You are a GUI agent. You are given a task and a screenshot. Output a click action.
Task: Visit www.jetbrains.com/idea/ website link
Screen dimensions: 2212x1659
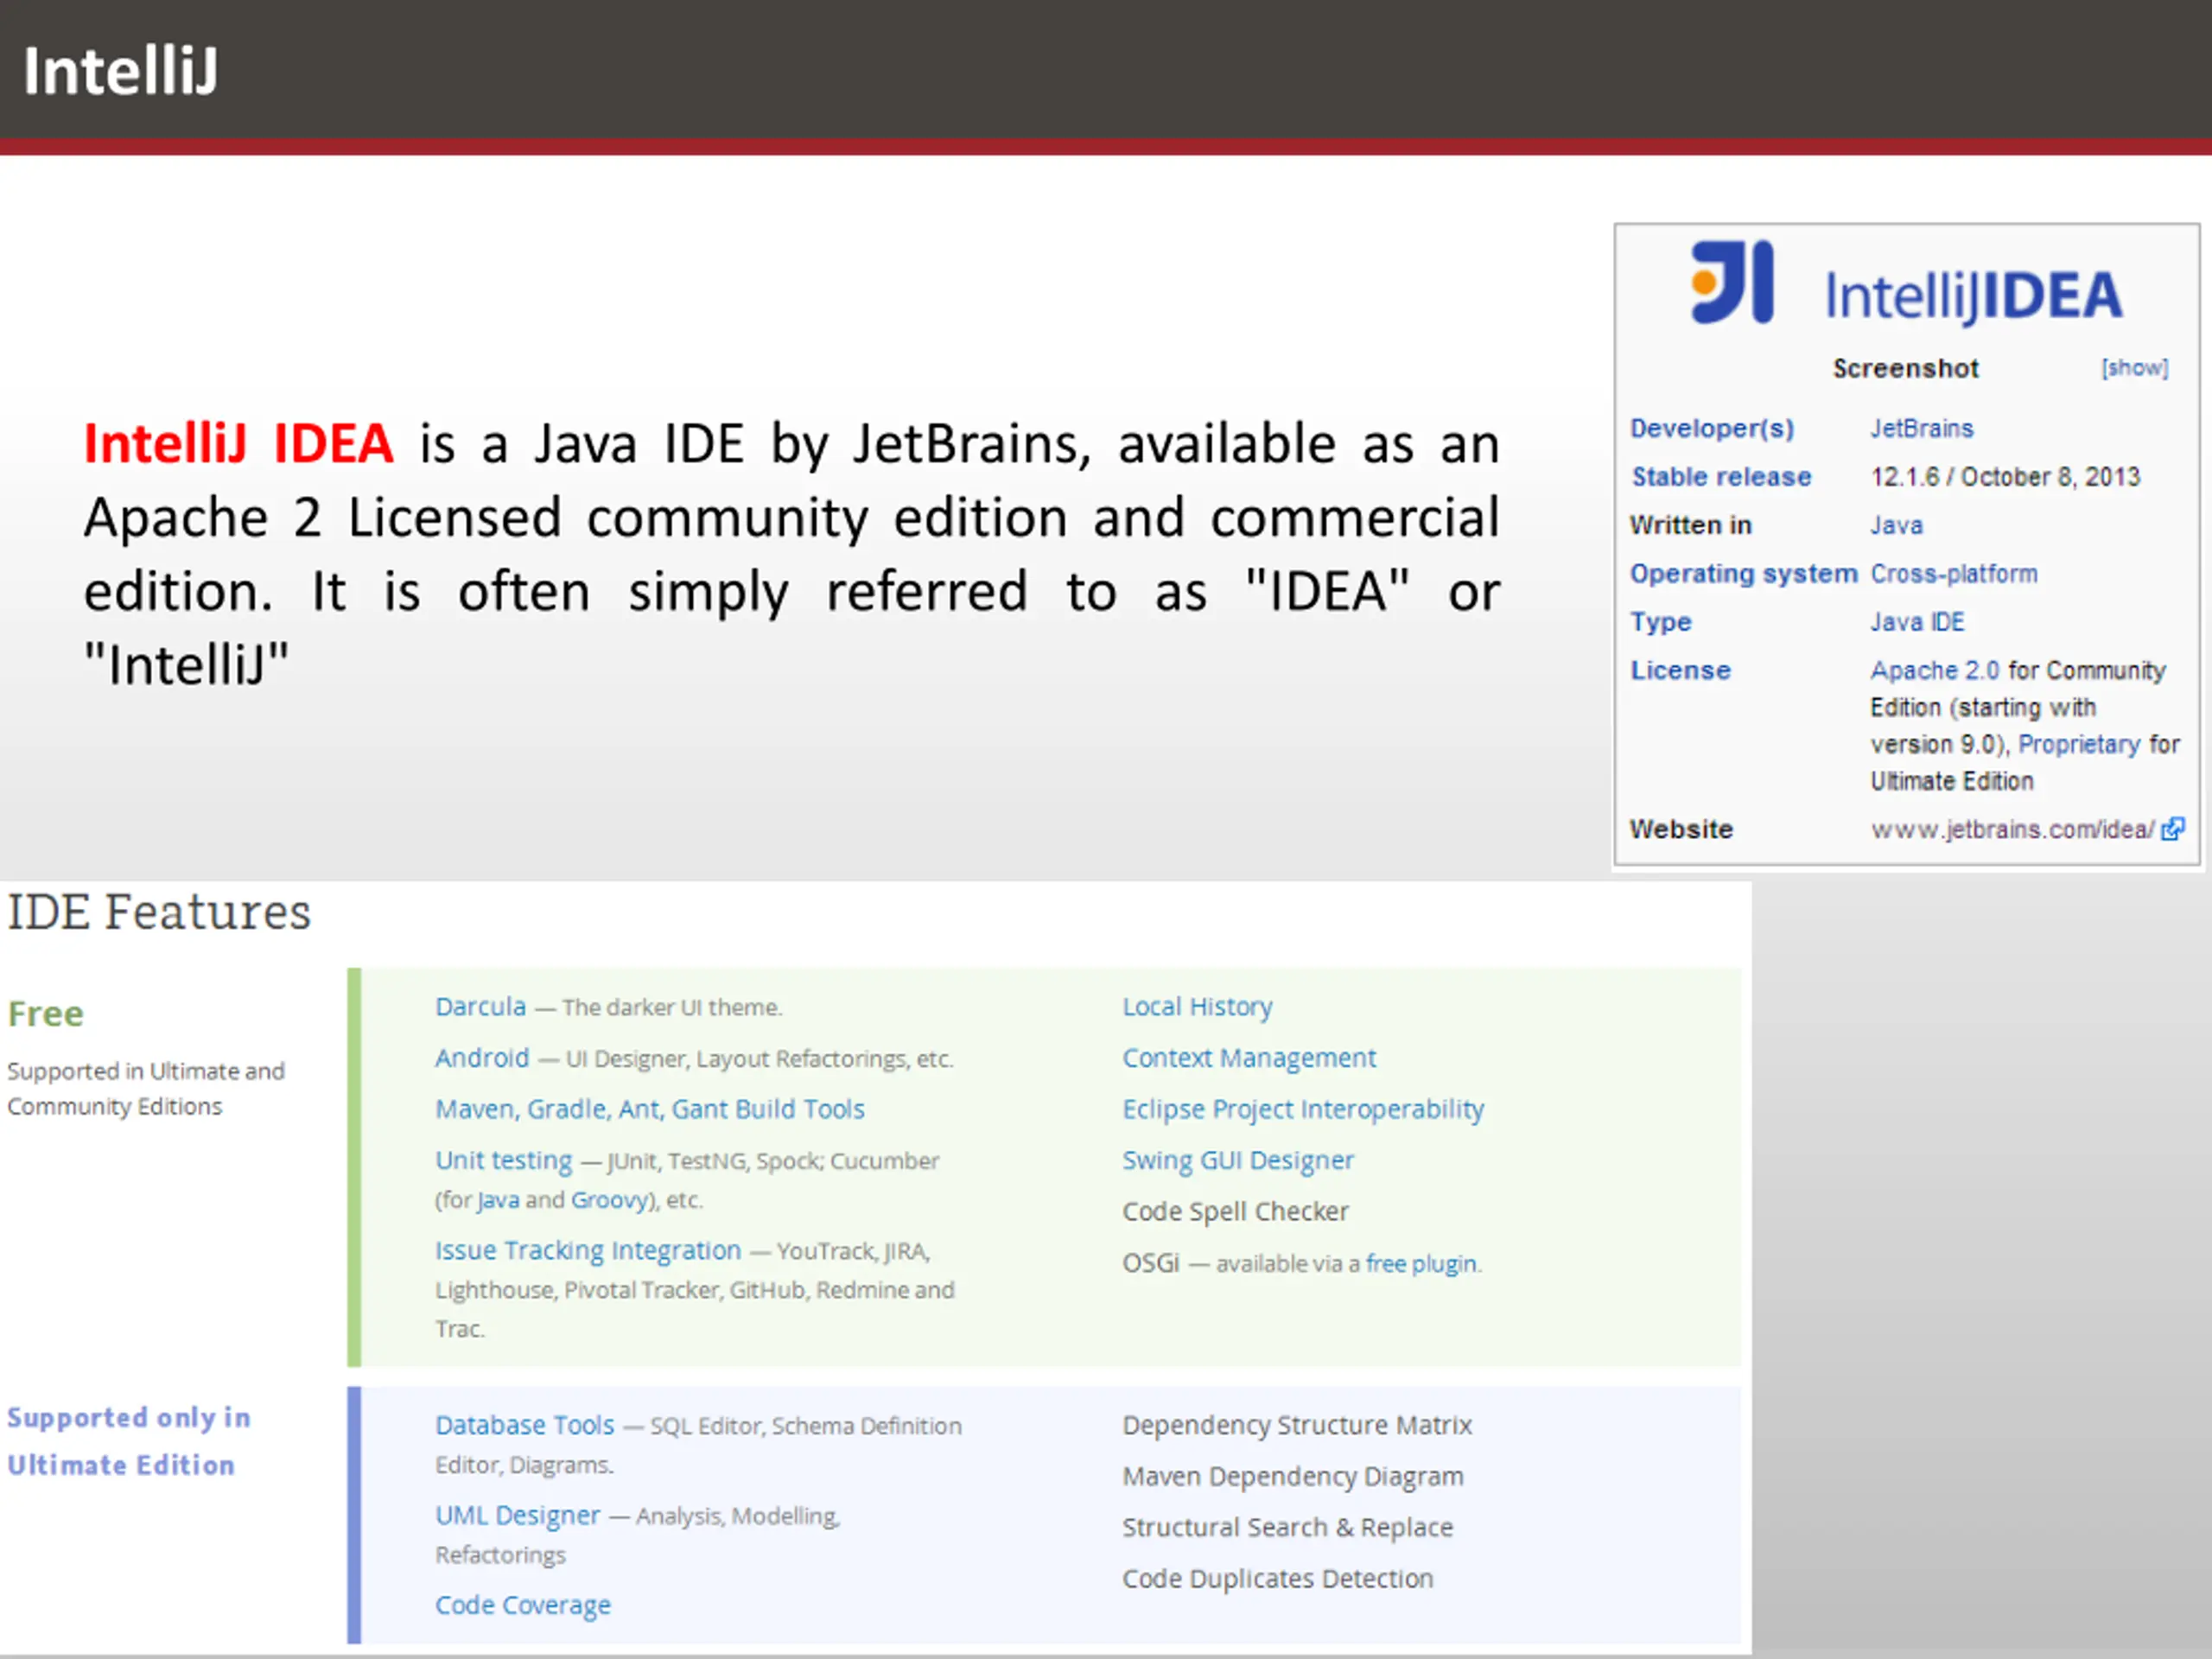tap(2012, 829)
